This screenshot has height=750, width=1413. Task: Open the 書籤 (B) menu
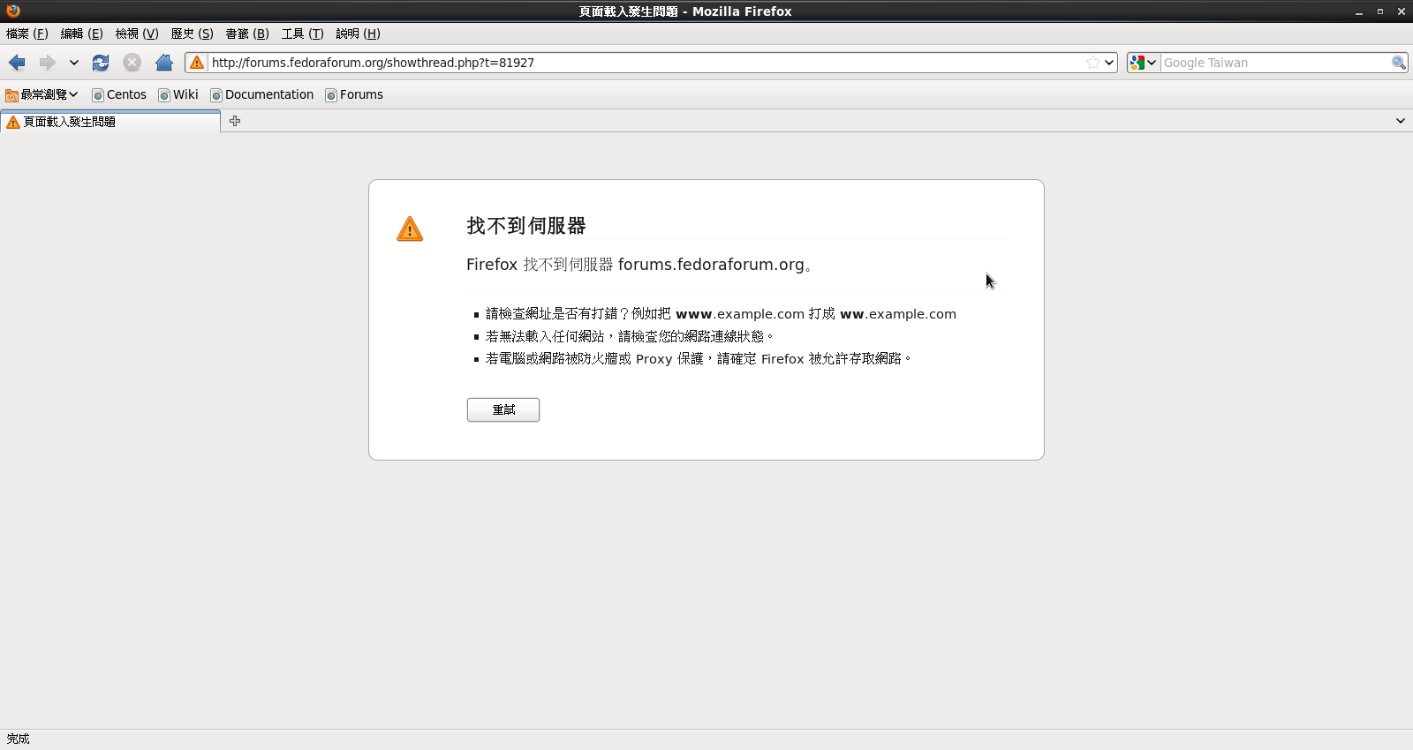coord(247,34)
